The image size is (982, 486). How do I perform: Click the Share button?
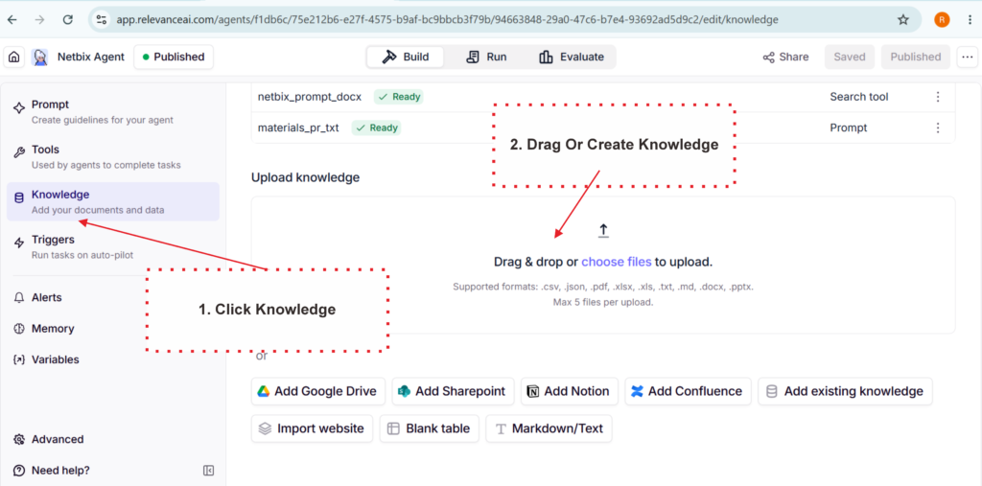(x=785, y=57)
